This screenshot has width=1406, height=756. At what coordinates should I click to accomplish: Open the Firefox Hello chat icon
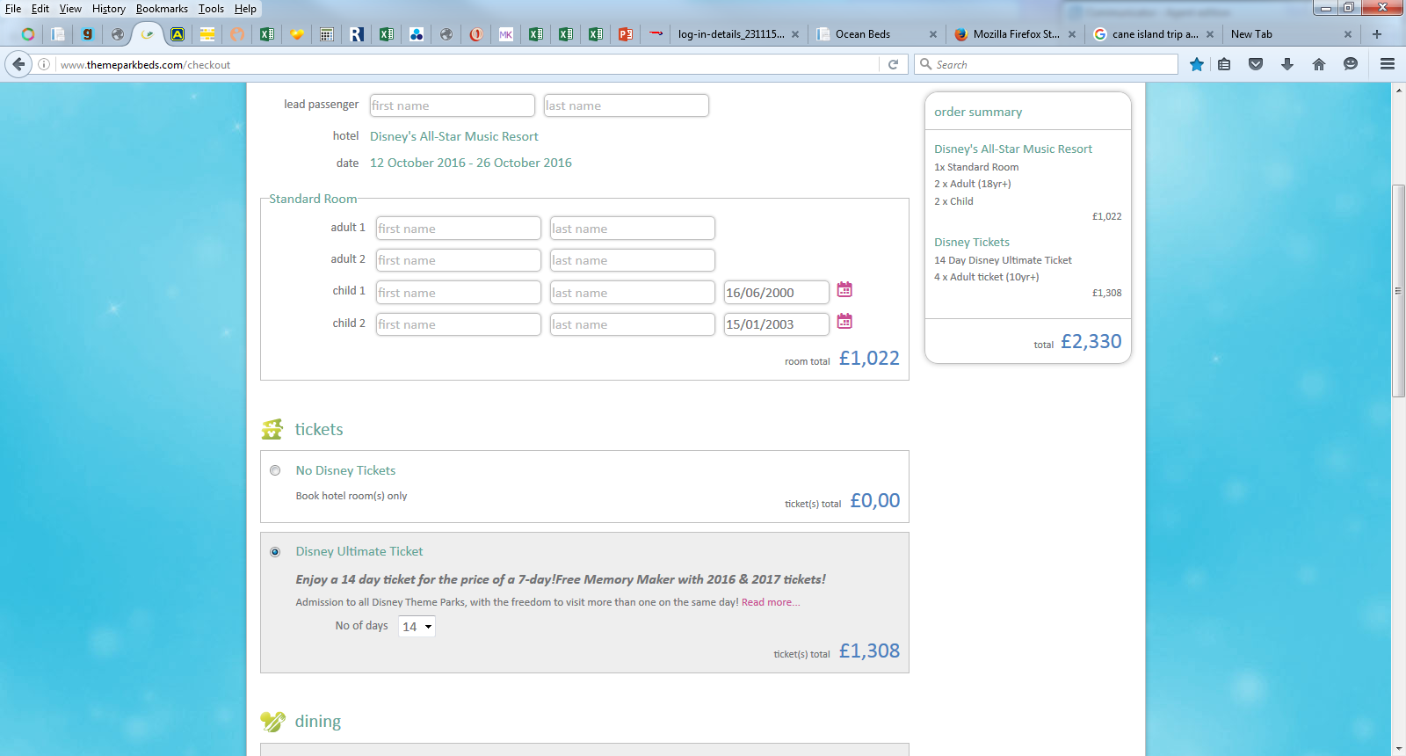click(1351, 64)
